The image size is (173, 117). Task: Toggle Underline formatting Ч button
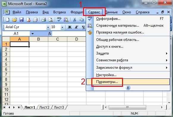[83, 27]
